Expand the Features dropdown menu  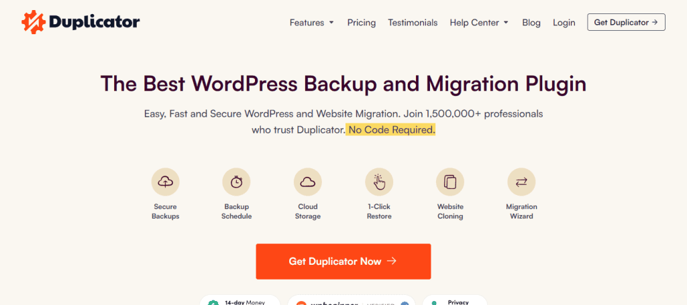pos(311,23)
